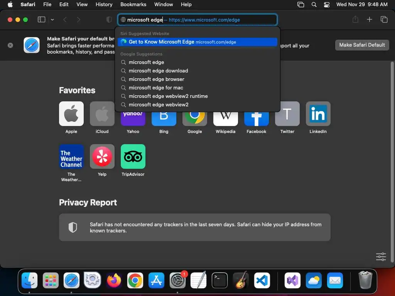Choose 'microsoft edge download' suggestion
Image resolution: width=395 pixels, height=296 pixels.
(x=197, y=71)
